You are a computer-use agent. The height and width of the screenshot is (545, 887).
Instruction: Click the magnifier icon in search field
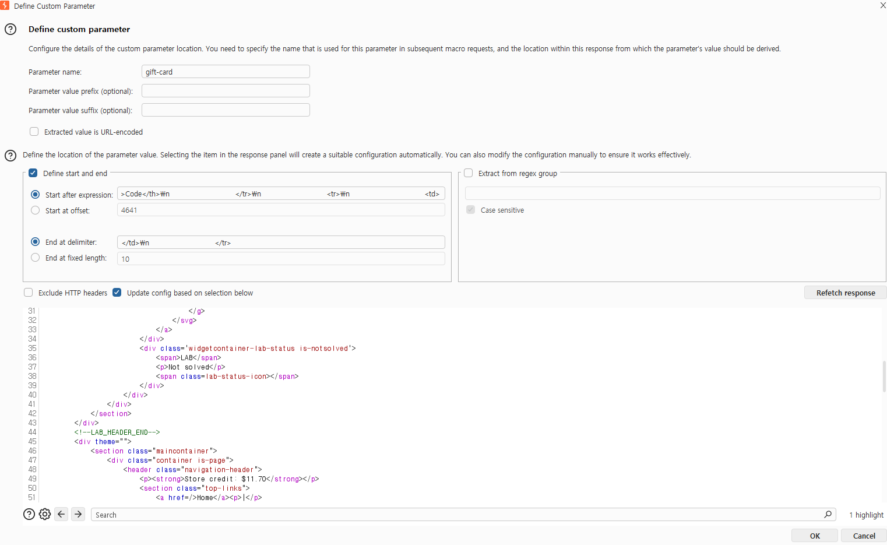[828, 514]
